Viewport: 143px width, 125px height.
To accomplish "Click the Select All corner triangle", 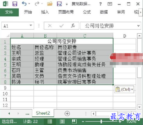I will (x=8, y=36).
